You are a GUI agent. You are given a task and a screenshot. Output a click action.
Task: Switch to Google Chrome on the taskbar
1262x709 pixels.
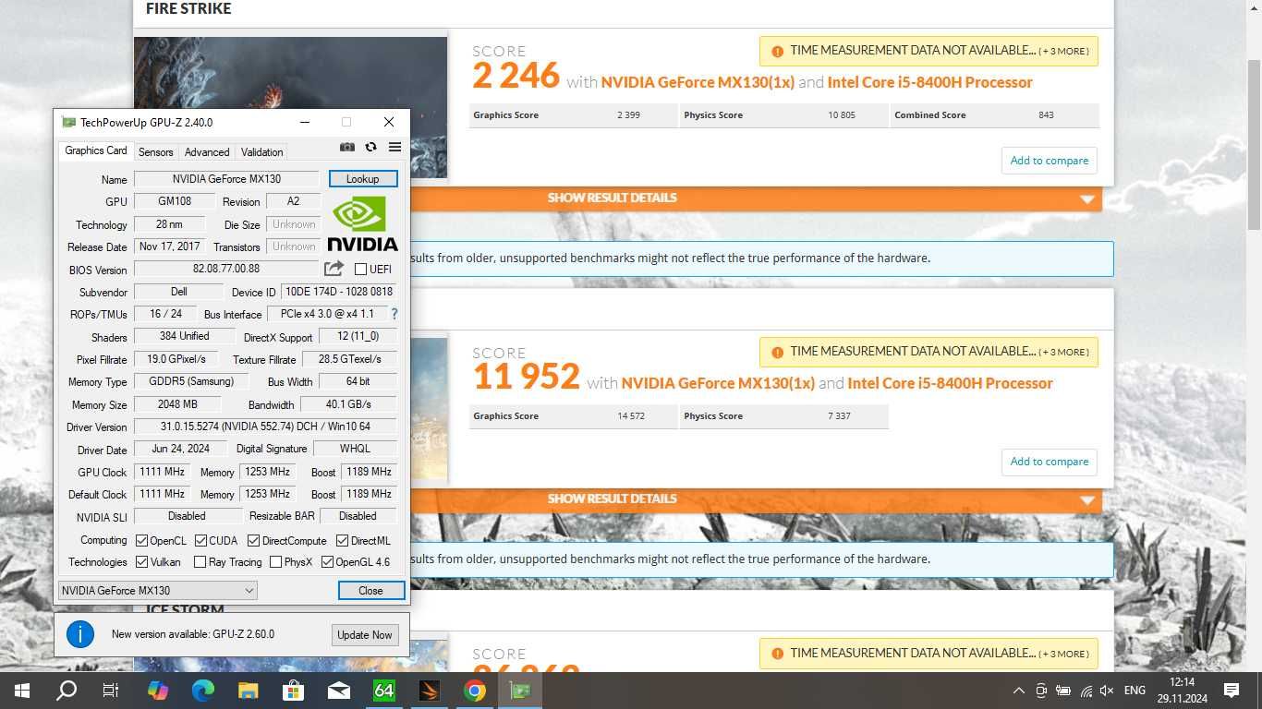tap(474, 690)
